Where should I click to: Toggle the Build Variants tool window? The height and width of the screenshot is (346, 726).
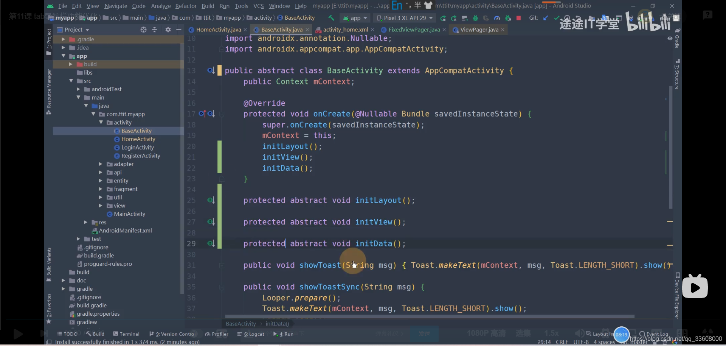48,265
